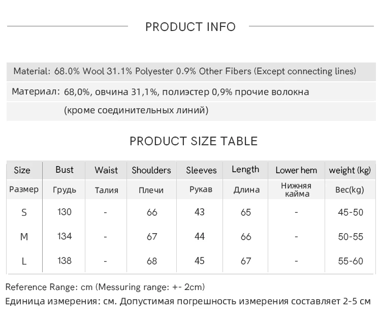Click the PRODUCT INFO heading
The width and height of the screenshot is (381, 320).
tap(190, 27)
